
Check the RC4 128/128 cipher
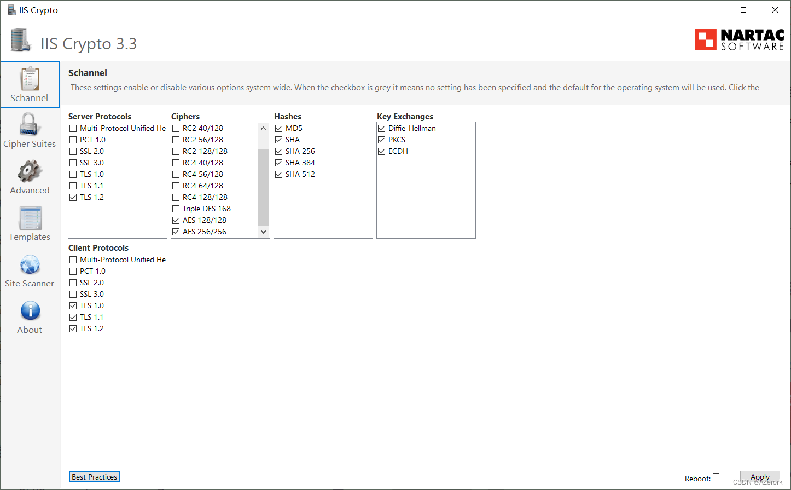coord(176,197)
